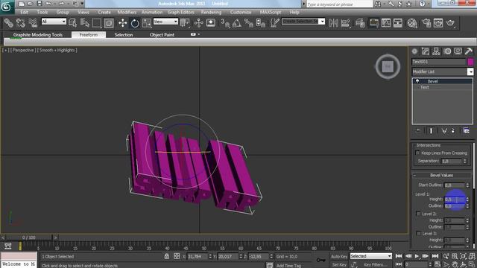This screenshot has height=268, width=477.
Task: Open the Hierarchy command panel tab
Action: click(x=436, y=51)
